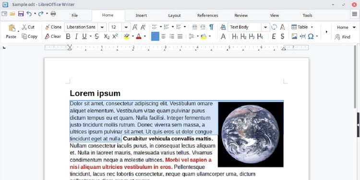Toggle Bold formatting

68,36
